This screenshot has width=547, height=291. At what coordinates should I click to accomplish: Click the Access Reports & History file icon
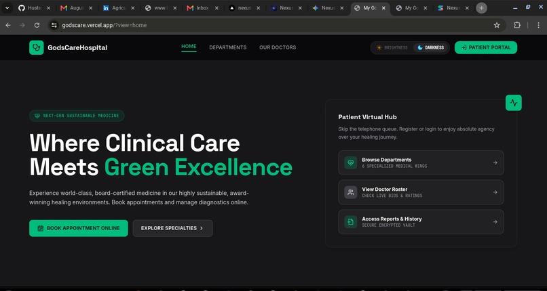point(351,222)
